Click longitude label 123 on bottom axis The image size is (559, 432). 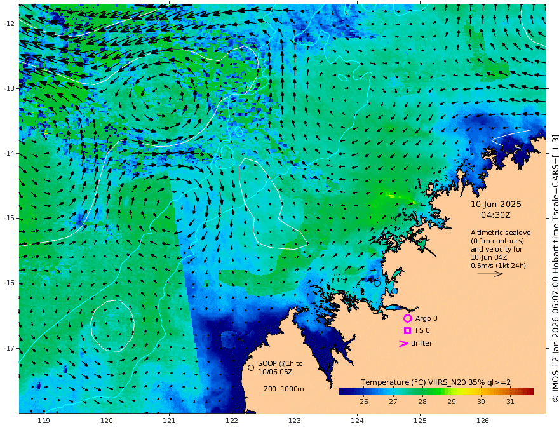(295, 421)
